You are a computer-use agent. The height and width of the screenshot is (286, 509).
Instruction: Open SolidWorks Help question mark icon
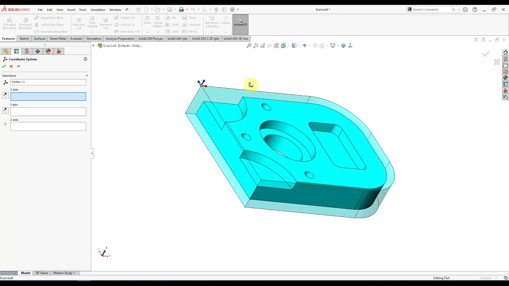pos(475,10)
